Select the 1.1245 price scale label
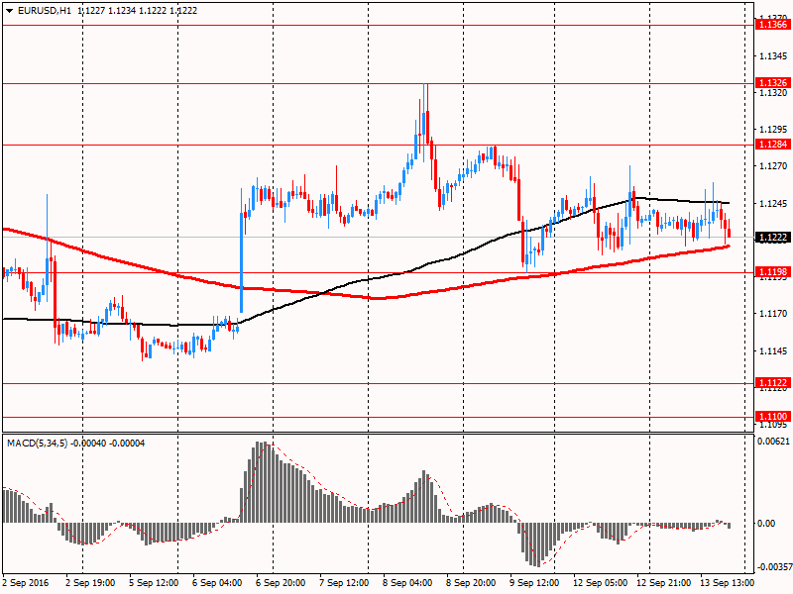The height and width of the screenshot is (594, 793). tap(773, 204)
